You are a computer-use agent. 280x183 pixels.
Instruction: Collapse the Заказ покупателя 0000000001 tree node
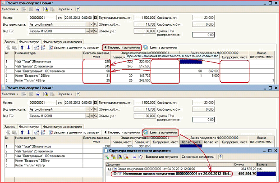tap(110, 169)
